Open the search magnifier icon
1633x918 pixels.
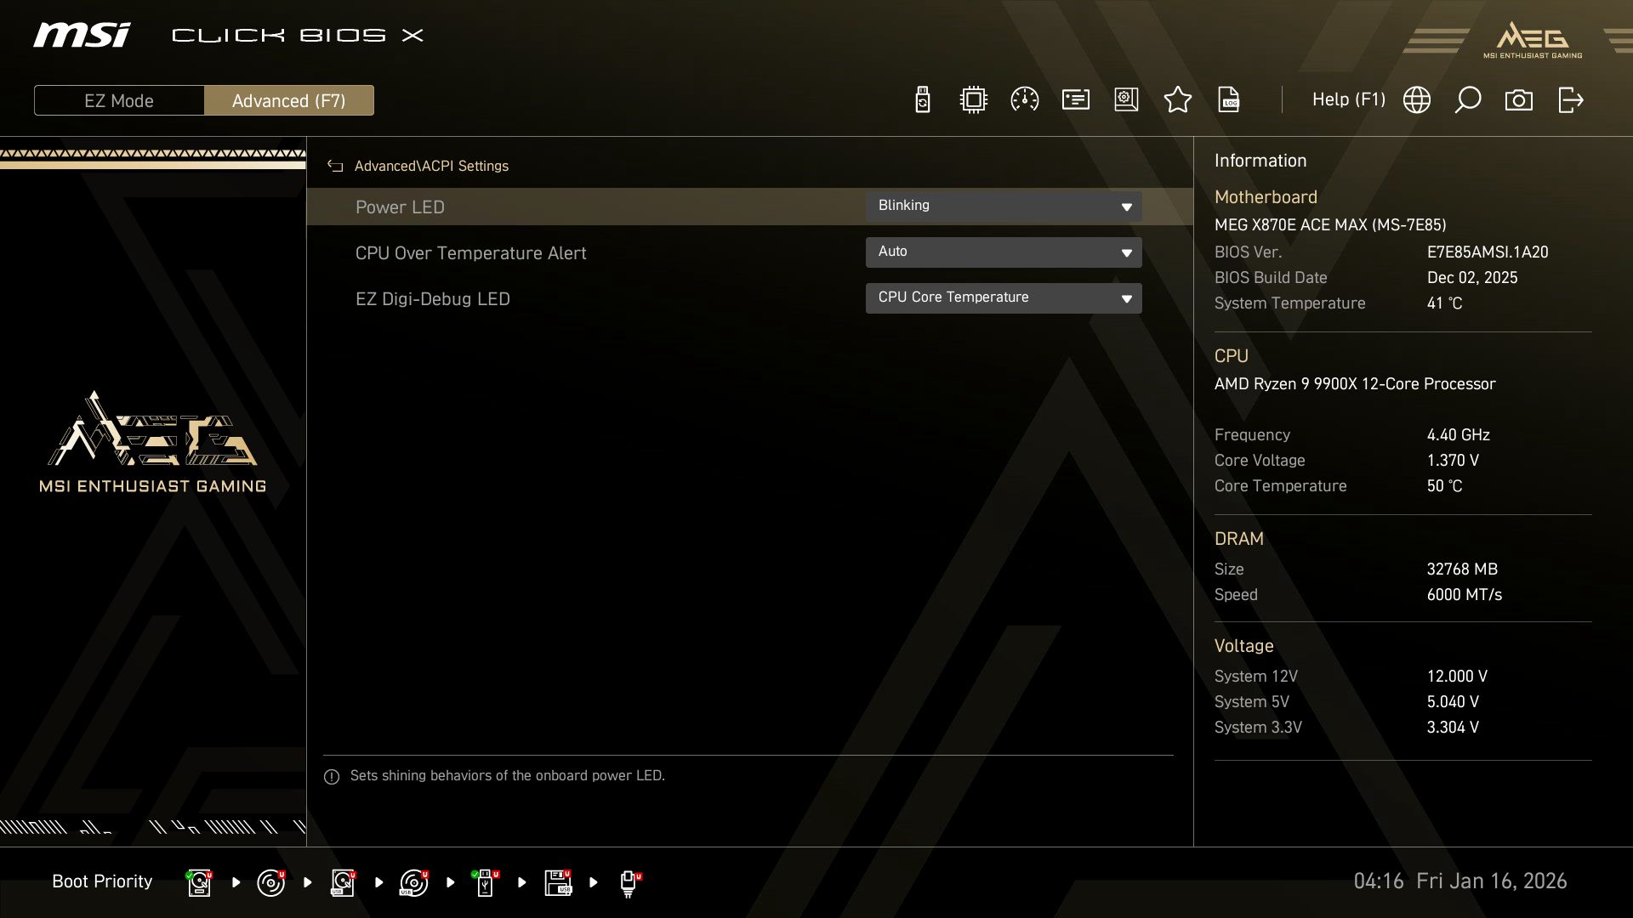click(x=1468, y=99)
